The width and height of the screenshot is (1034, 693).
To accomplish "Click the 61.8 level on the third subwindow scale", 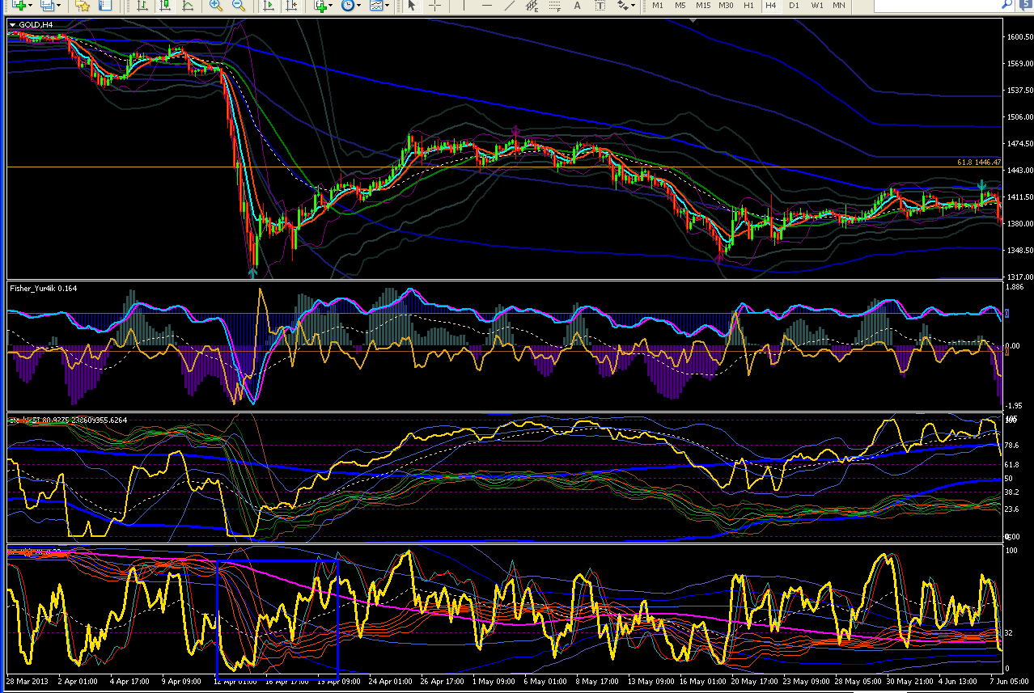I will coord(1011,465).
